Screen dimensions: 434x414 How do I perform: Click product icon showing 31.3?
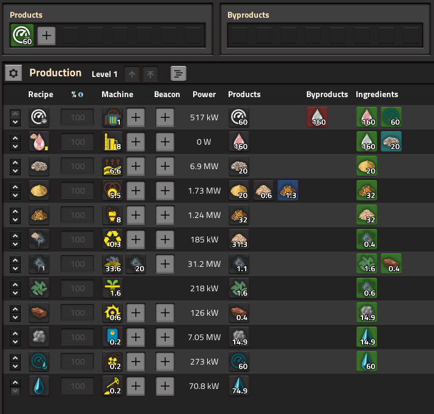point(239,239)
